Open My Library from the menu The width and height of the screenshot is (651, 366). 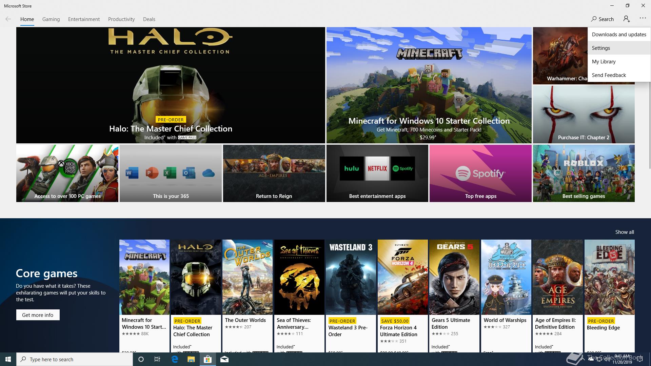coord(619,61)
